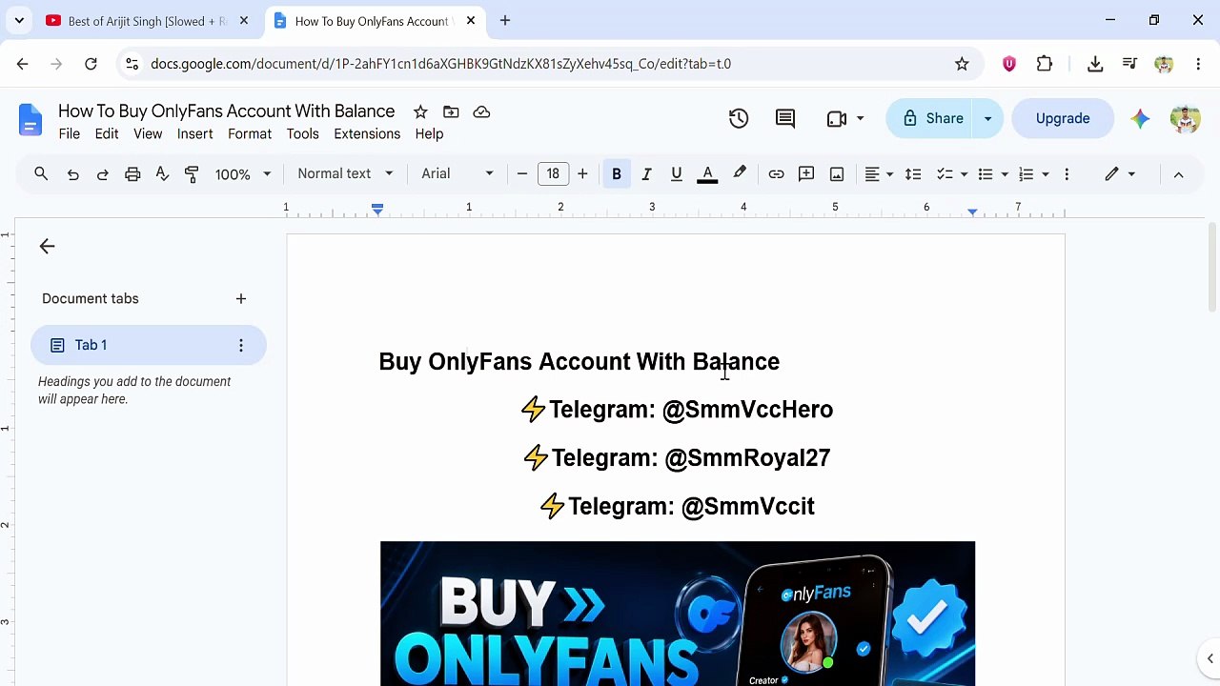This screenshot has width=1220, height=686.
Task: Open the bulleted list options dropdown
Action: 1005,173
